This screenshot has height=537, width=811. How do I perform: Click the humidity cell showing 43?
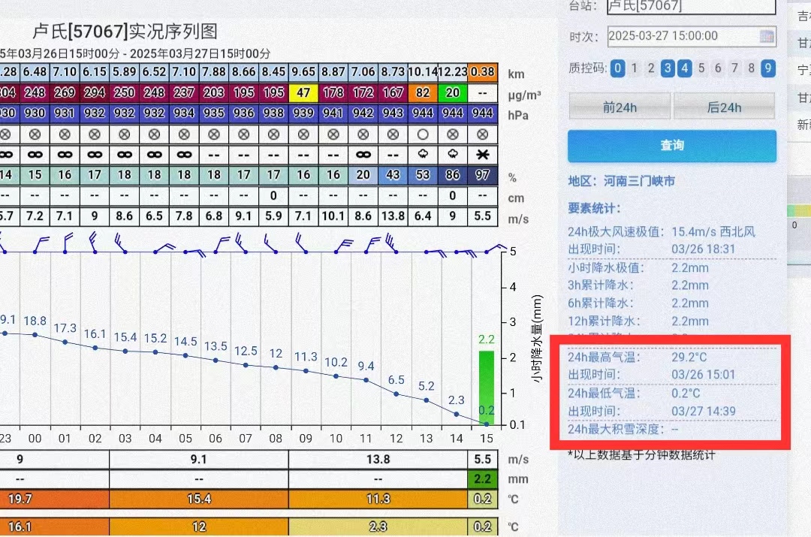393,175
